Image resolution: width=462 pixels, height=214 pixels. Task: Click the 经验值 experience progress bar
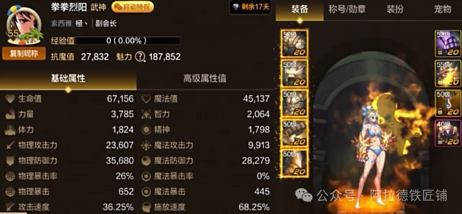127,40
